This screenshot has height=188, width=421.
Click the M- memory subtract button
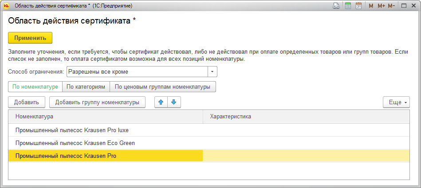point(391,6)
